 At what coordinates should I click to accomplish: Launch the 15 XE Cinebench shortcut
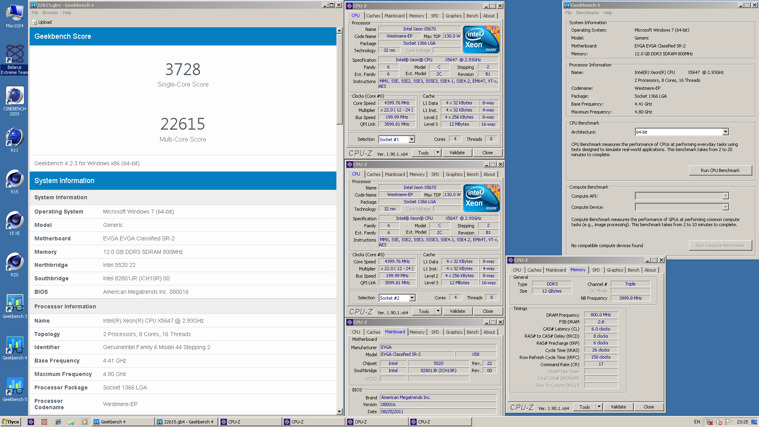coord(15,223)
